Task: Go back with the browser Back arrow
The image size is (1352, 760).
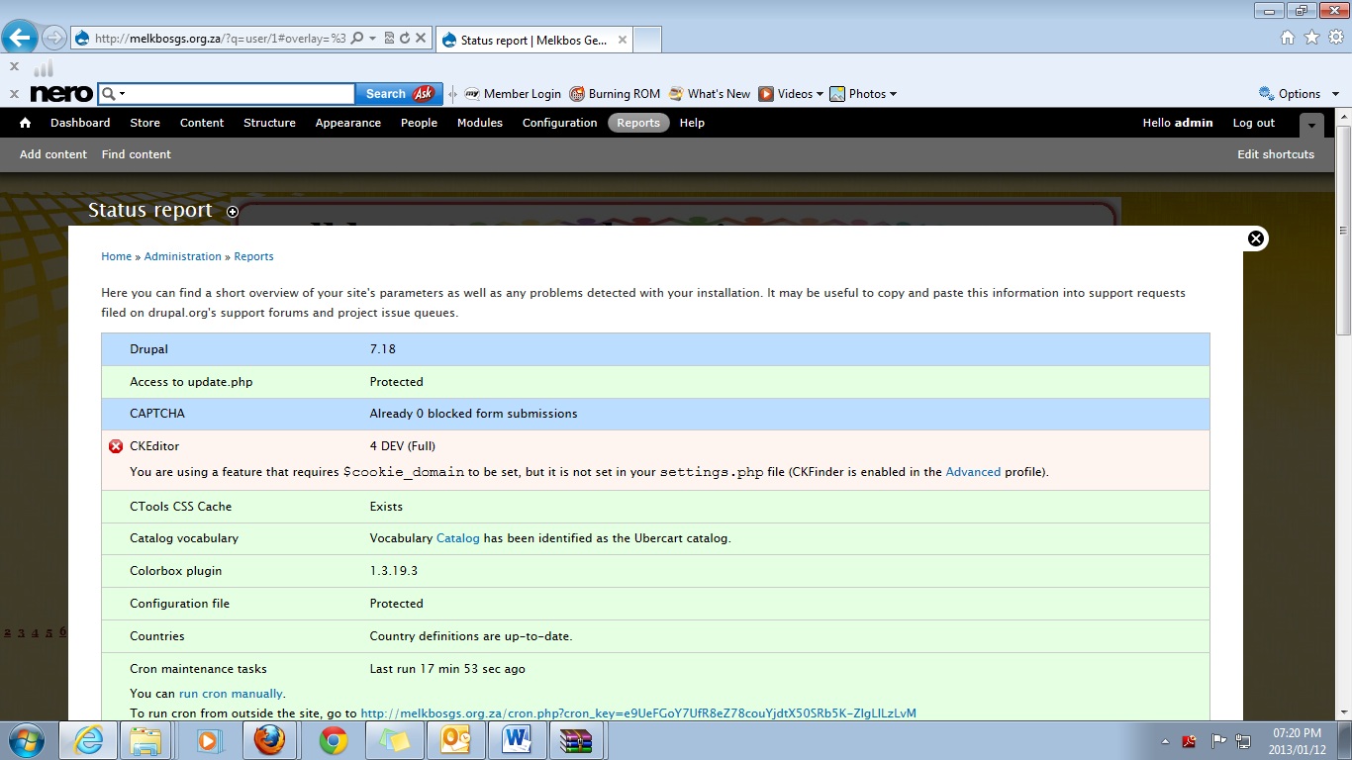Action: (20, 39)
